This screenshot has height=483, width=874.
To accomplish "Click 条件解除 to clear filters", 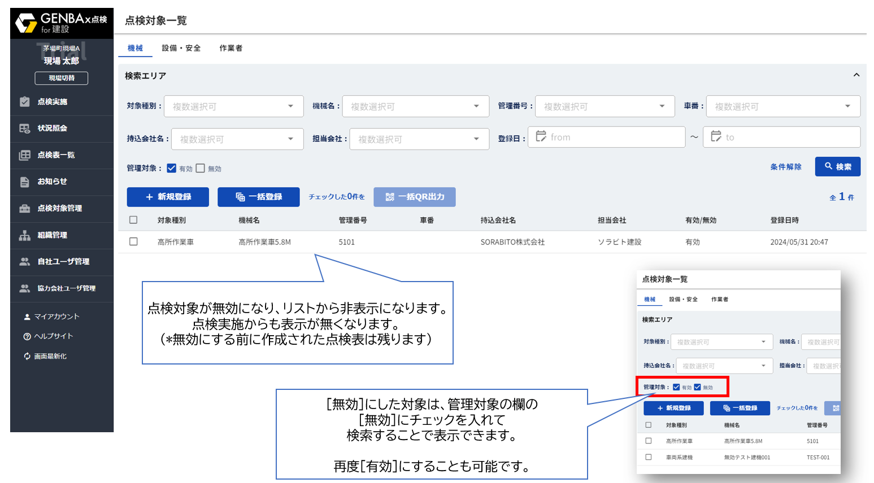I will click(785, 166).
